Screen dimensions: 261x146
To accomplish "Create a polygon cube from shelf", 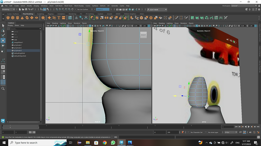I will point(13,18).
